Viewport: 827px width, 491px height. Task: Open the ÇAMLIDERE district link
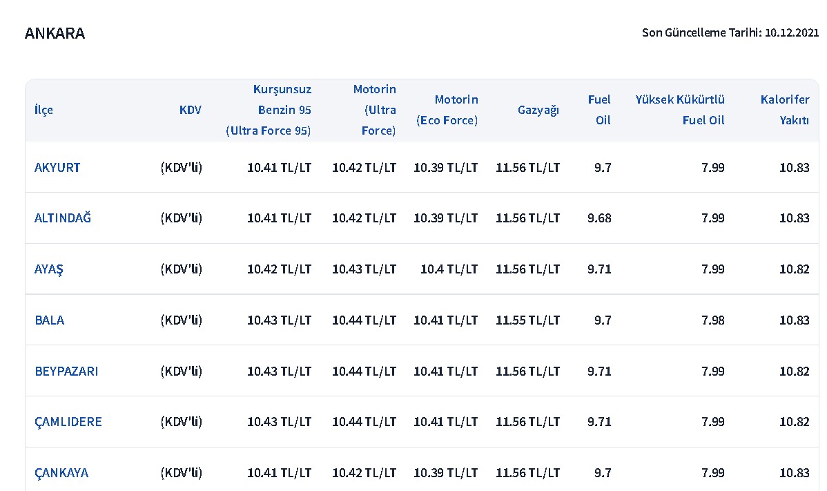pyautogui.click(x=68, y=422)
